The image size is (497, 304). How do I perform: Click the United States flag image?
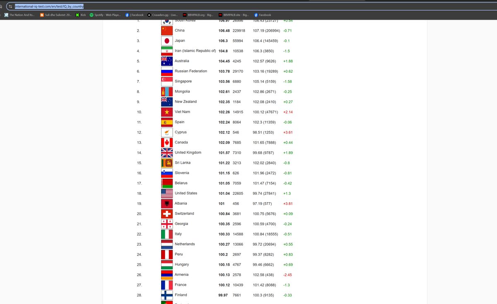[167, 194]
